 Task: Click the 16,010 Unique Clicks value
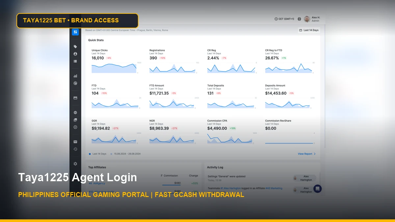(98, 58)
